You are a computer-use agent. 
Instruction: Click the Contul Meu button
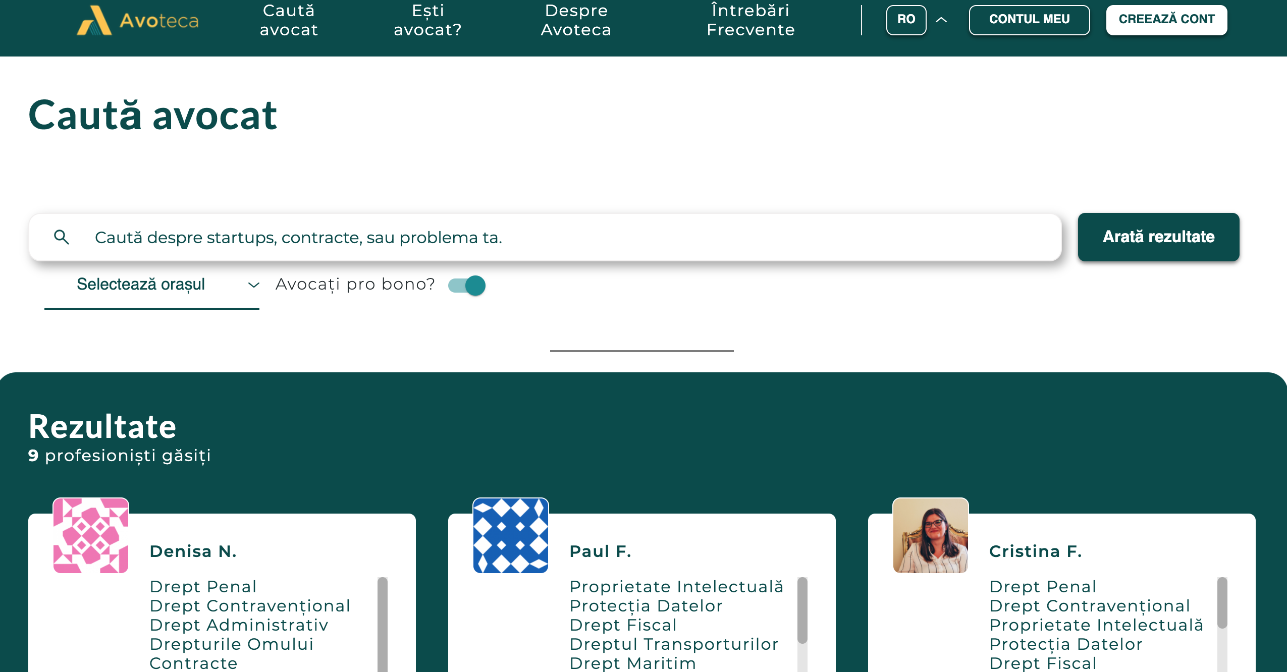pos(1029,20)
